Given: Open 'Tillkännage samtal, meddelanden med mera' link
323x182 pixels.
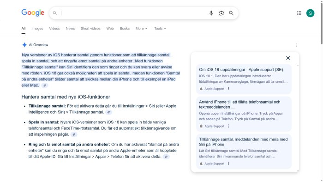Looking at the screenshot, I should 243,142.
